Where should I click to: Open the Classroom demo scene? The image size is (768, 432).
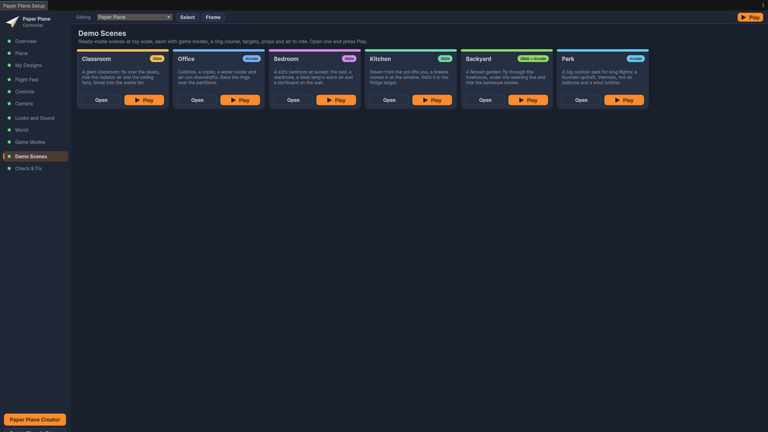tap(101, 100)
